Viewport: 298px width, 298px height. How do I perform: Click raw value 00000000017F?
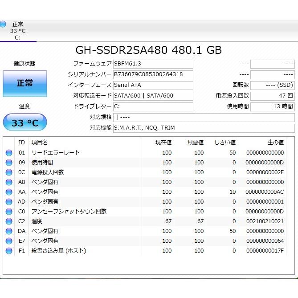265,251
